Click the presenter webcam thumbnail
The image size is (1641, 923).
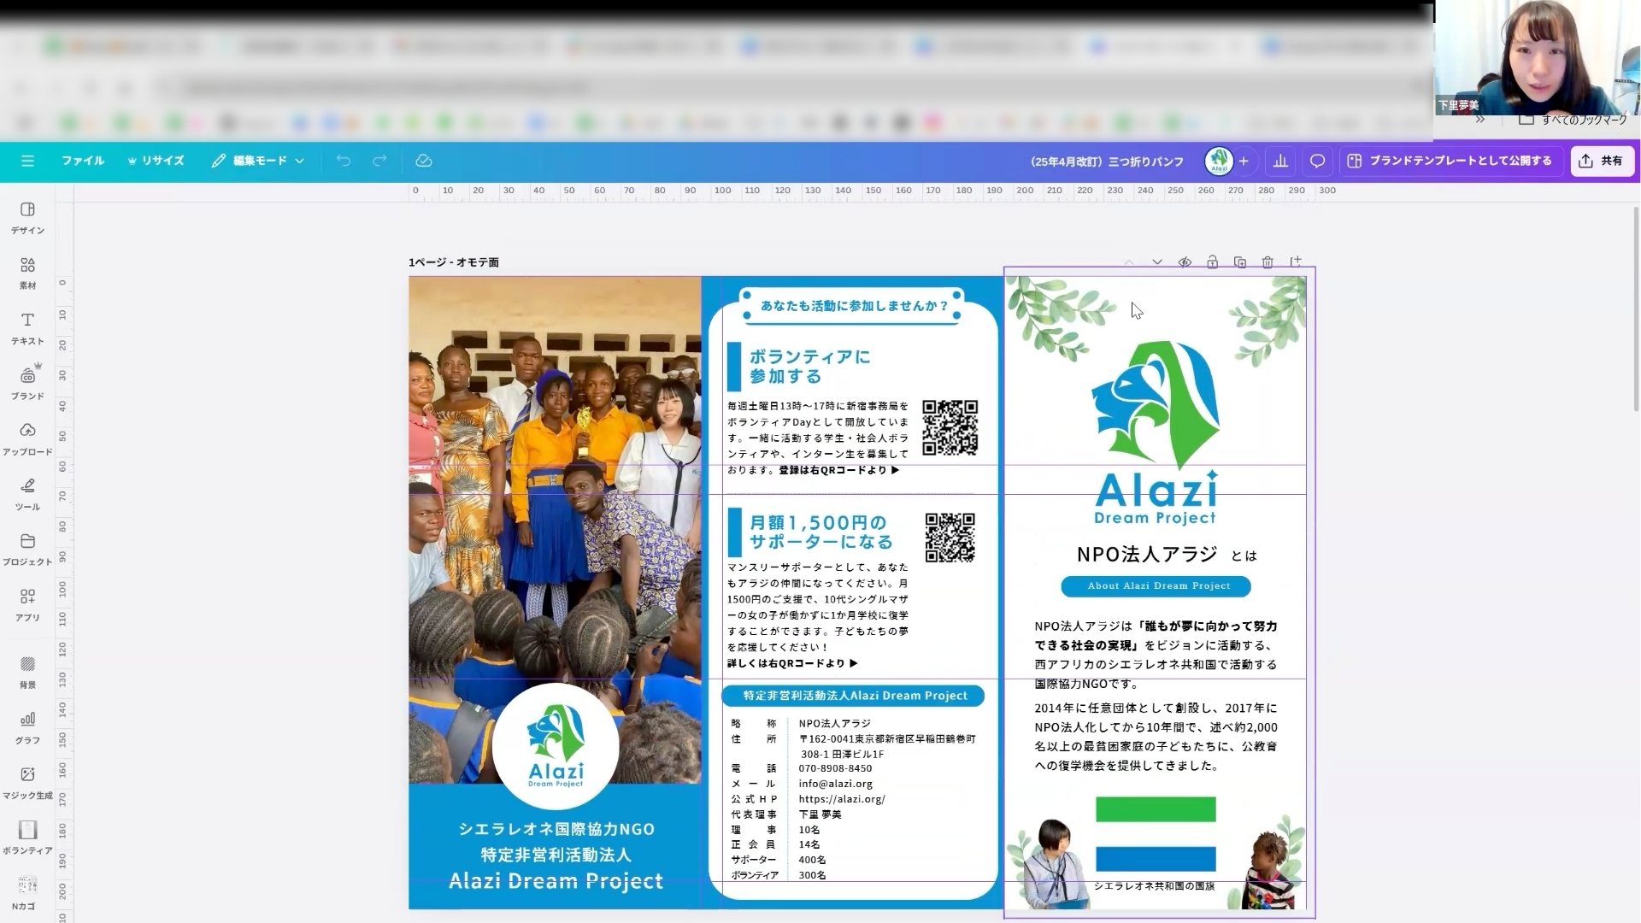1537,57
